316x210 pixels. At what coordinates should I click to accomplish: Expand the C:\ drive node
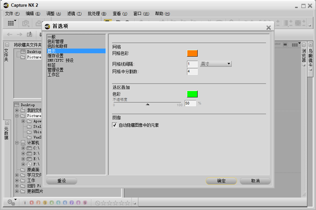[x=23, y=148]
